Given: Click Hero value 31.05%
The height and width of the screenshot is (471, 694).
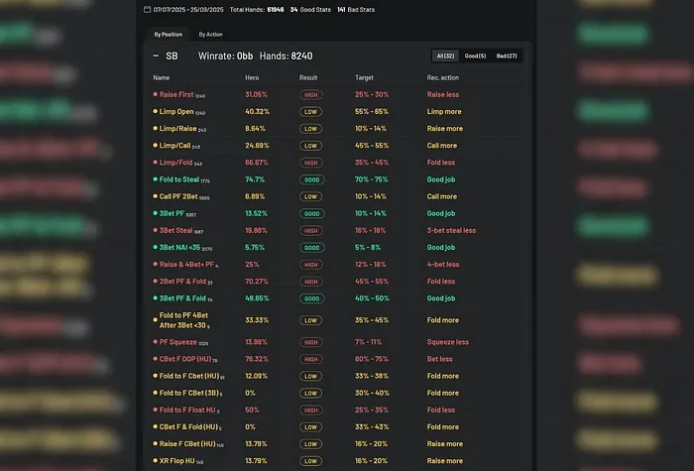Looking at the screenshot, I should coord(256,94).
